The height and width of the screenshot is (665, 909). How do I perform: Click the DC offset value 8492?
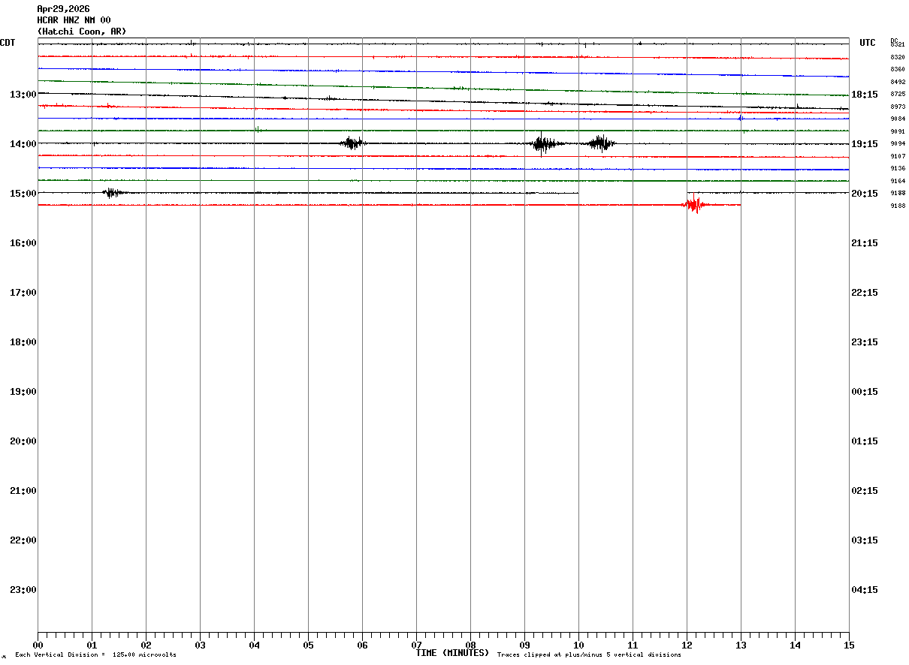898,82
